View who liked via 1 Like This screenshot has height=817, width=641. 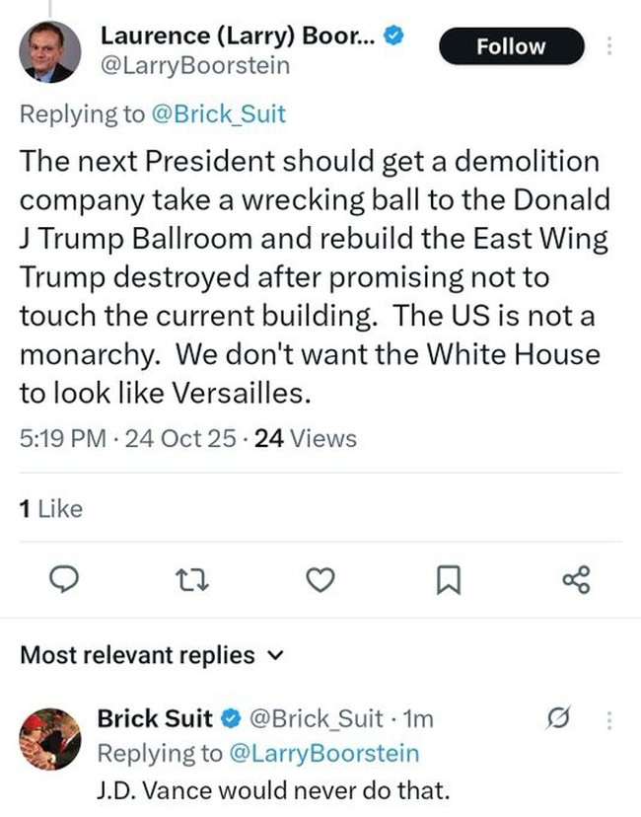[x=51, y=509]
